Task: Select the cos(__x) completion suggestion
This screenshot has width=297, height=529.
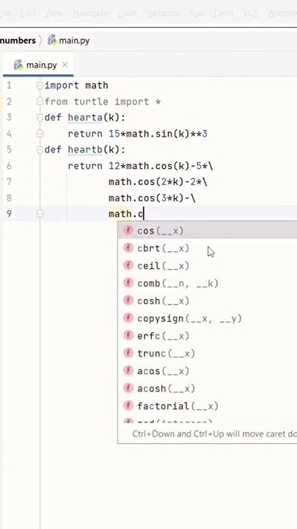Action: (207, 231)
